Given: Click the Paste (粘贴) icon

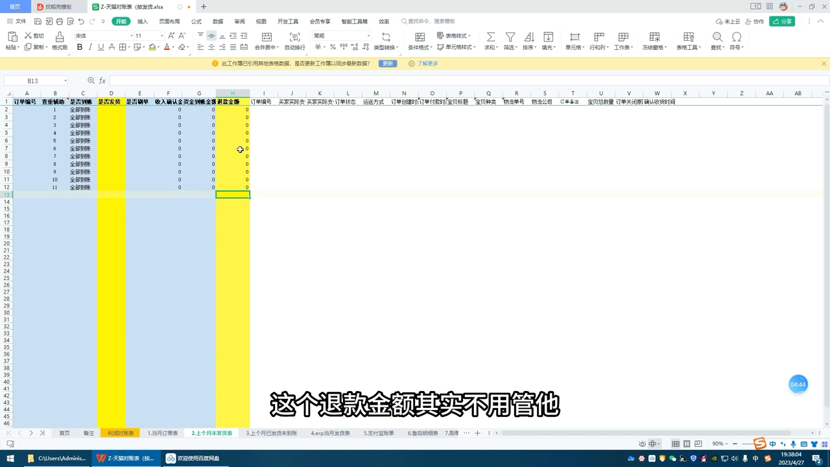Looking at the screenshot, I should 11,37.
